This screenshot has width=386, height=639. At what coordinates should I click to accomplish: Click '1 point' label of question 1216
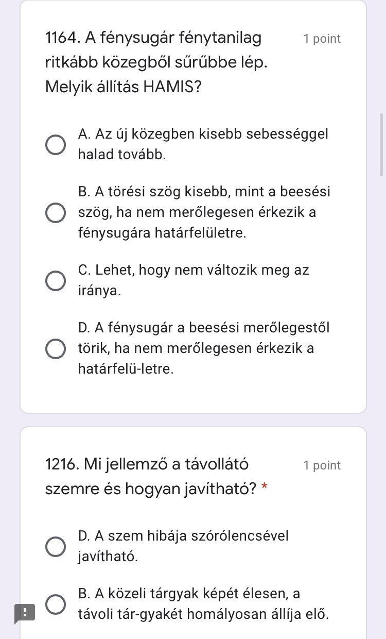coord(322,466)
